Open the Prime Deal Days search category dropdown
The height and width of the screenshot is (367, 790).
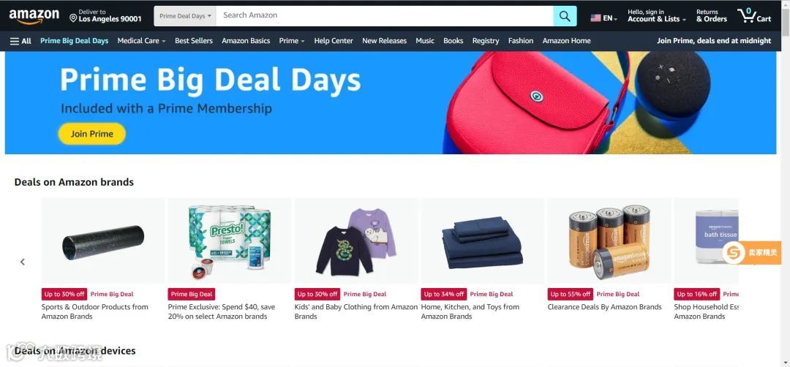(x=185, y=16)
